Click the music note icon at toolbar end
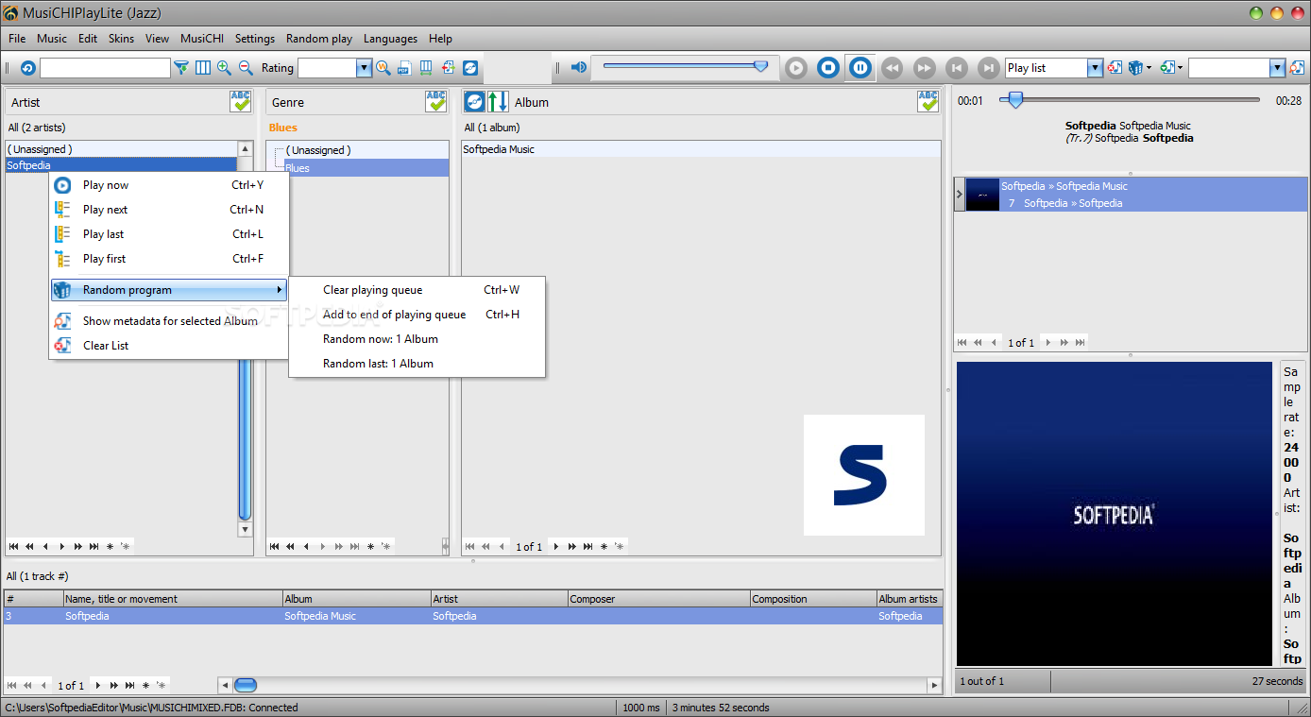Viewport: 1311px width, 717px height. coord(1298,68)
